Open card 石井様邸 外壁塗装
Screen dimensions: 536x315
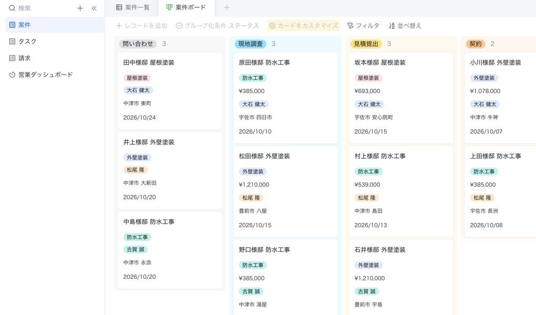point(401,277)
